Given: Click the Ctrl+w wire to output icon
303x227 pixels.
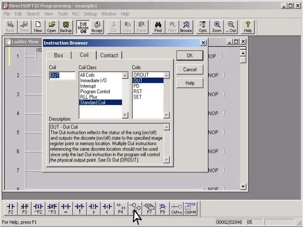Looking at the screenshot, I should pos(176,209).
